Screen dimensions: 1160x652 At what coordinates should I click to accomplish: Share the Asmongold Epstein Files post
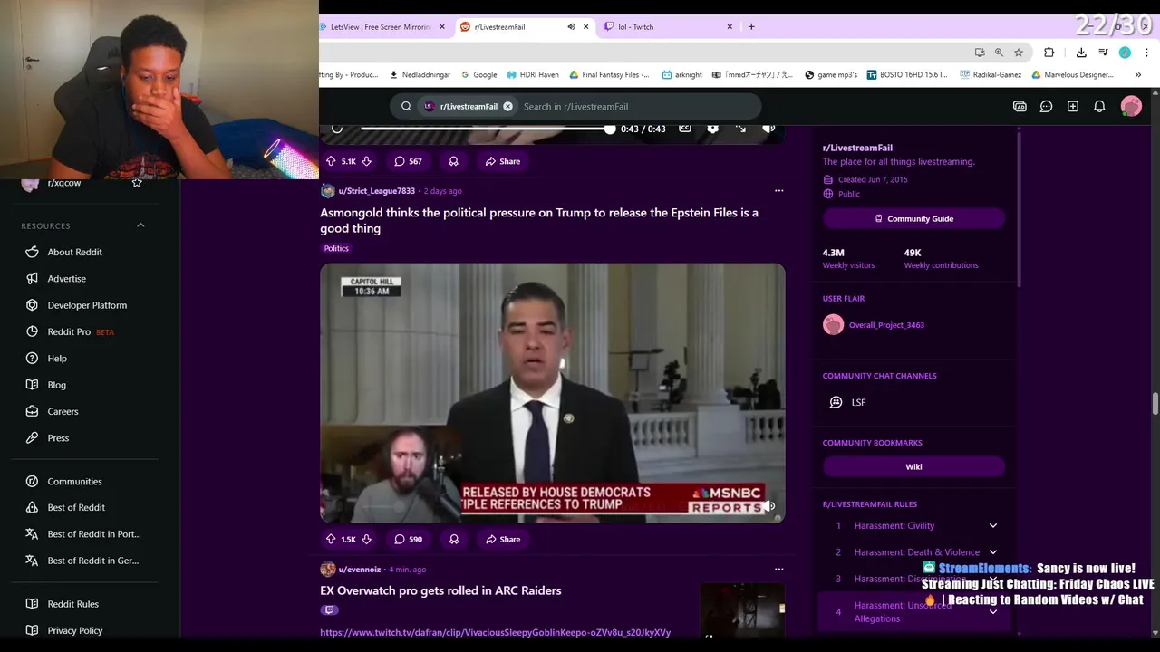click(x=502, y=539)
